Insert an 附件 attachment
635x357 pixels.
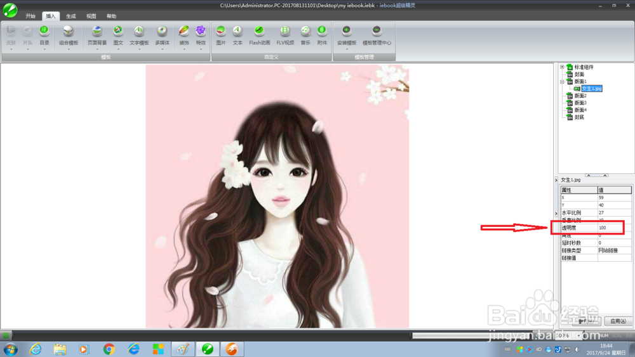[x=322, y=36]
